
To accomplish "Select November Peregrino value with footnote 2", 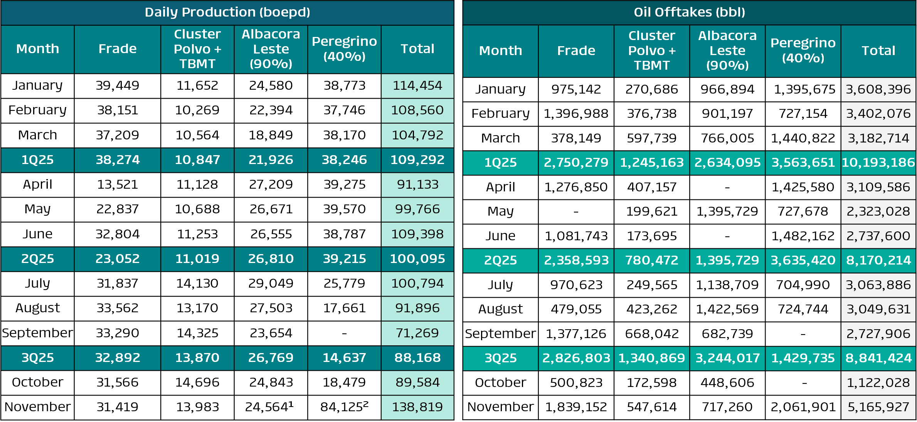I will click(x=344, y=407).
